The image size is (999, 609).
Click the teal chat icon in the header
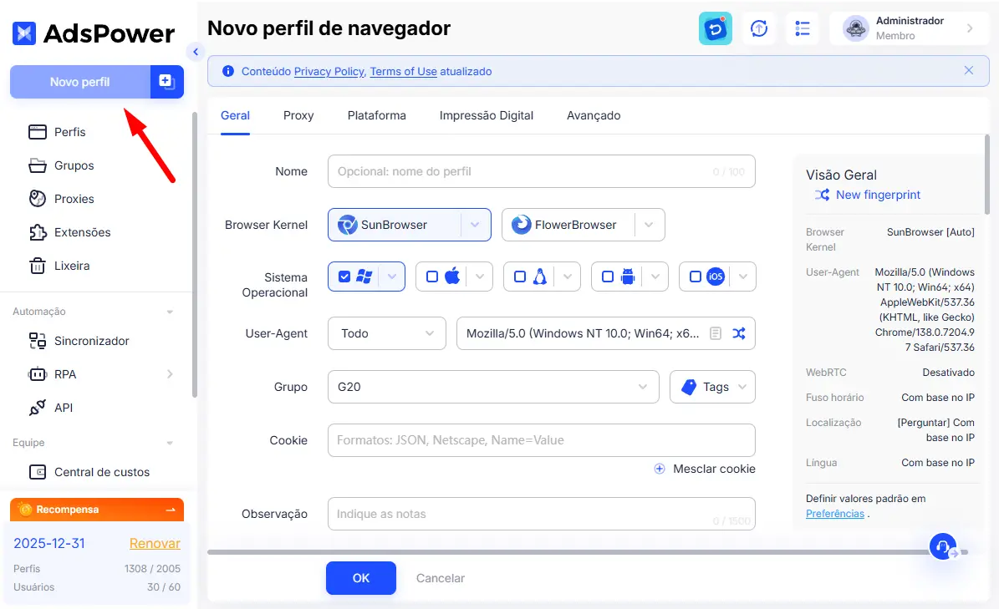pos(715,28)
